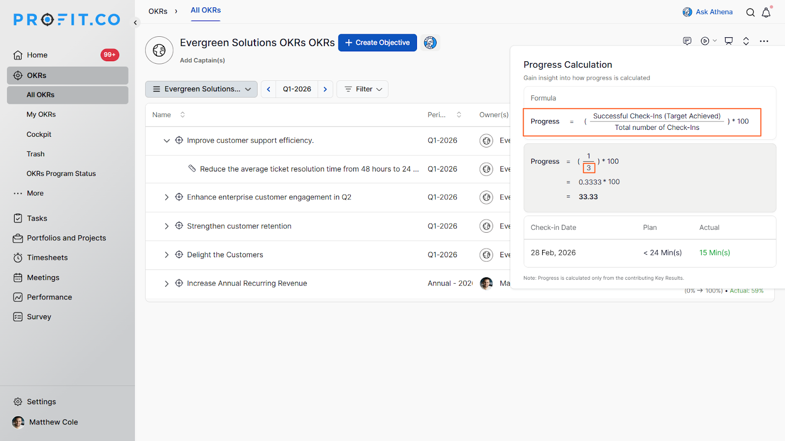Open Evergreen Solutions view dropdown
The image size is (785, 441).
point(201,89)
